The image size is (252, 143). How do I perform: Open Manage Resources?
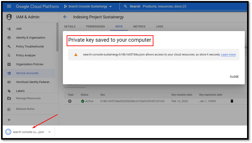coord(29,98)
